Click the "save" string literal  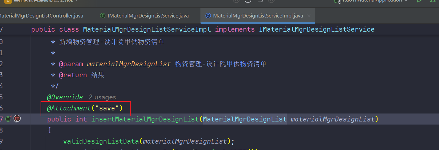(x=107, y=108)
